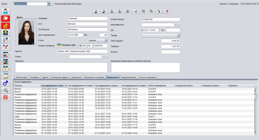The image size is (260, 140).
Task: Click the sort arrow on planned start column
Action: click(66, 85)
